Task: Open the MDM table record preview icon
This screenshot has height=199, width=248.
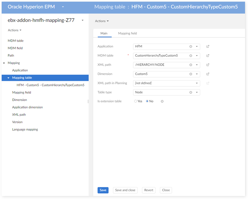Action: pos(208,56)
